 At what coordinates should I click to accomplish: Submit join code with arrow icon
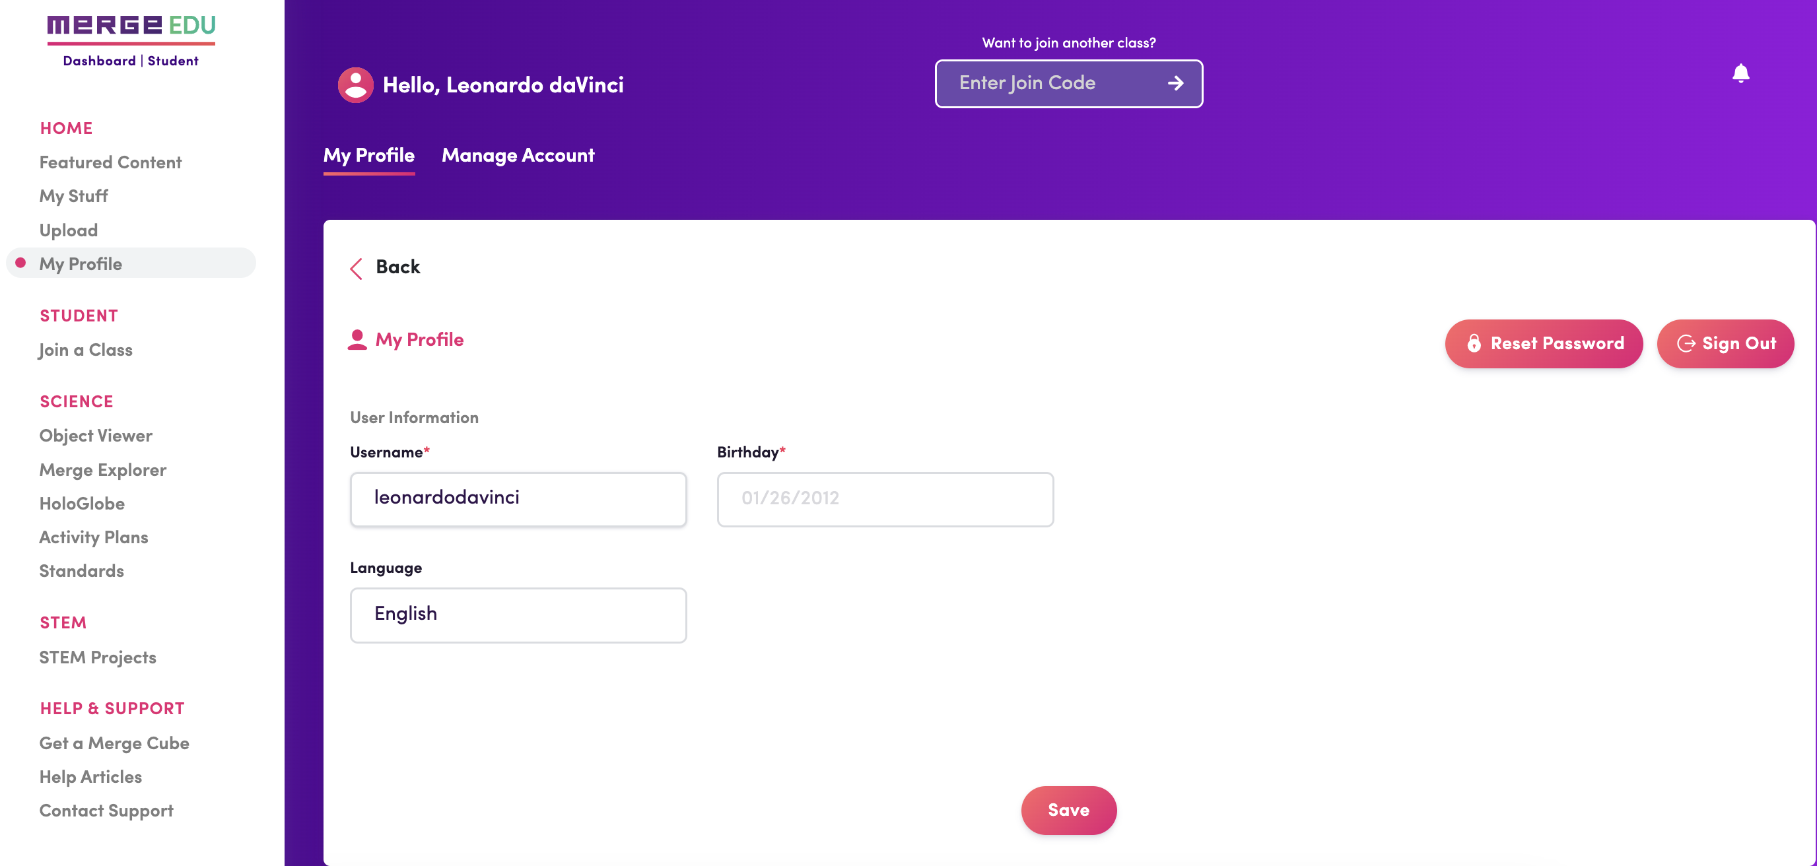[1175, 83]
